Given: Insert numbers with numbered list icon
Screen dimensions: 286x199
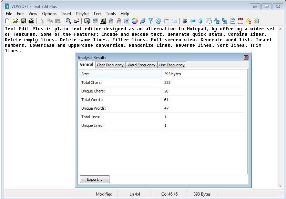Looking at the screenshot, I should pyautogui.click(x=166, y=21).
